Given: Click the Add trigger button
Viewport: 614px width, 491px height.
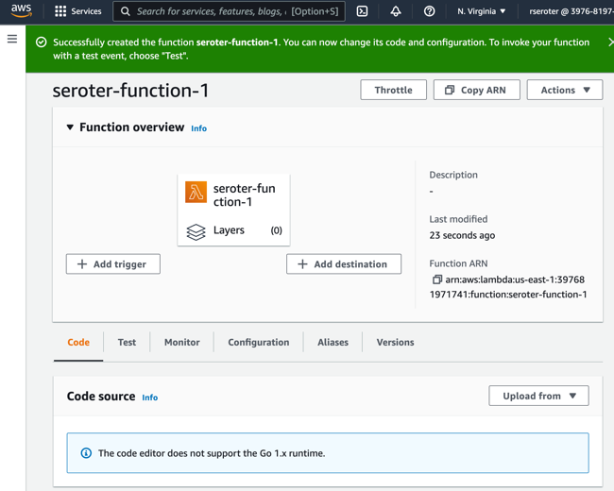Looking at the screenshot, I should (x=113, y=264).
